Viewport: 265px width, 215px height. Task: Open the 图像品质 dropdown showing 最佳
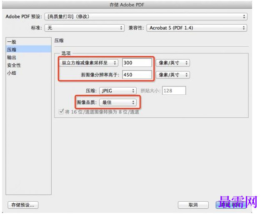118,102
